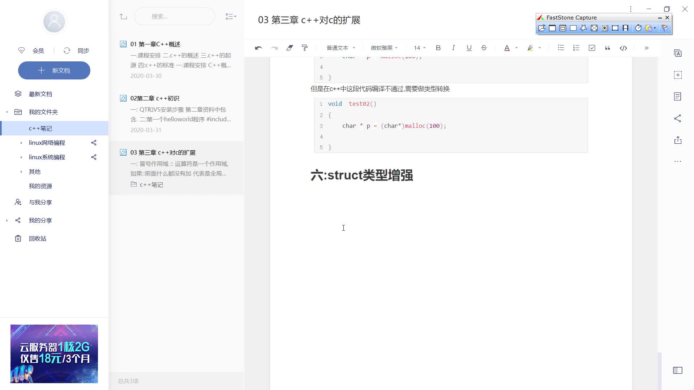The image size is (694, 390).
Task: Show more toolbar options chevron
Action: point(646,48)
